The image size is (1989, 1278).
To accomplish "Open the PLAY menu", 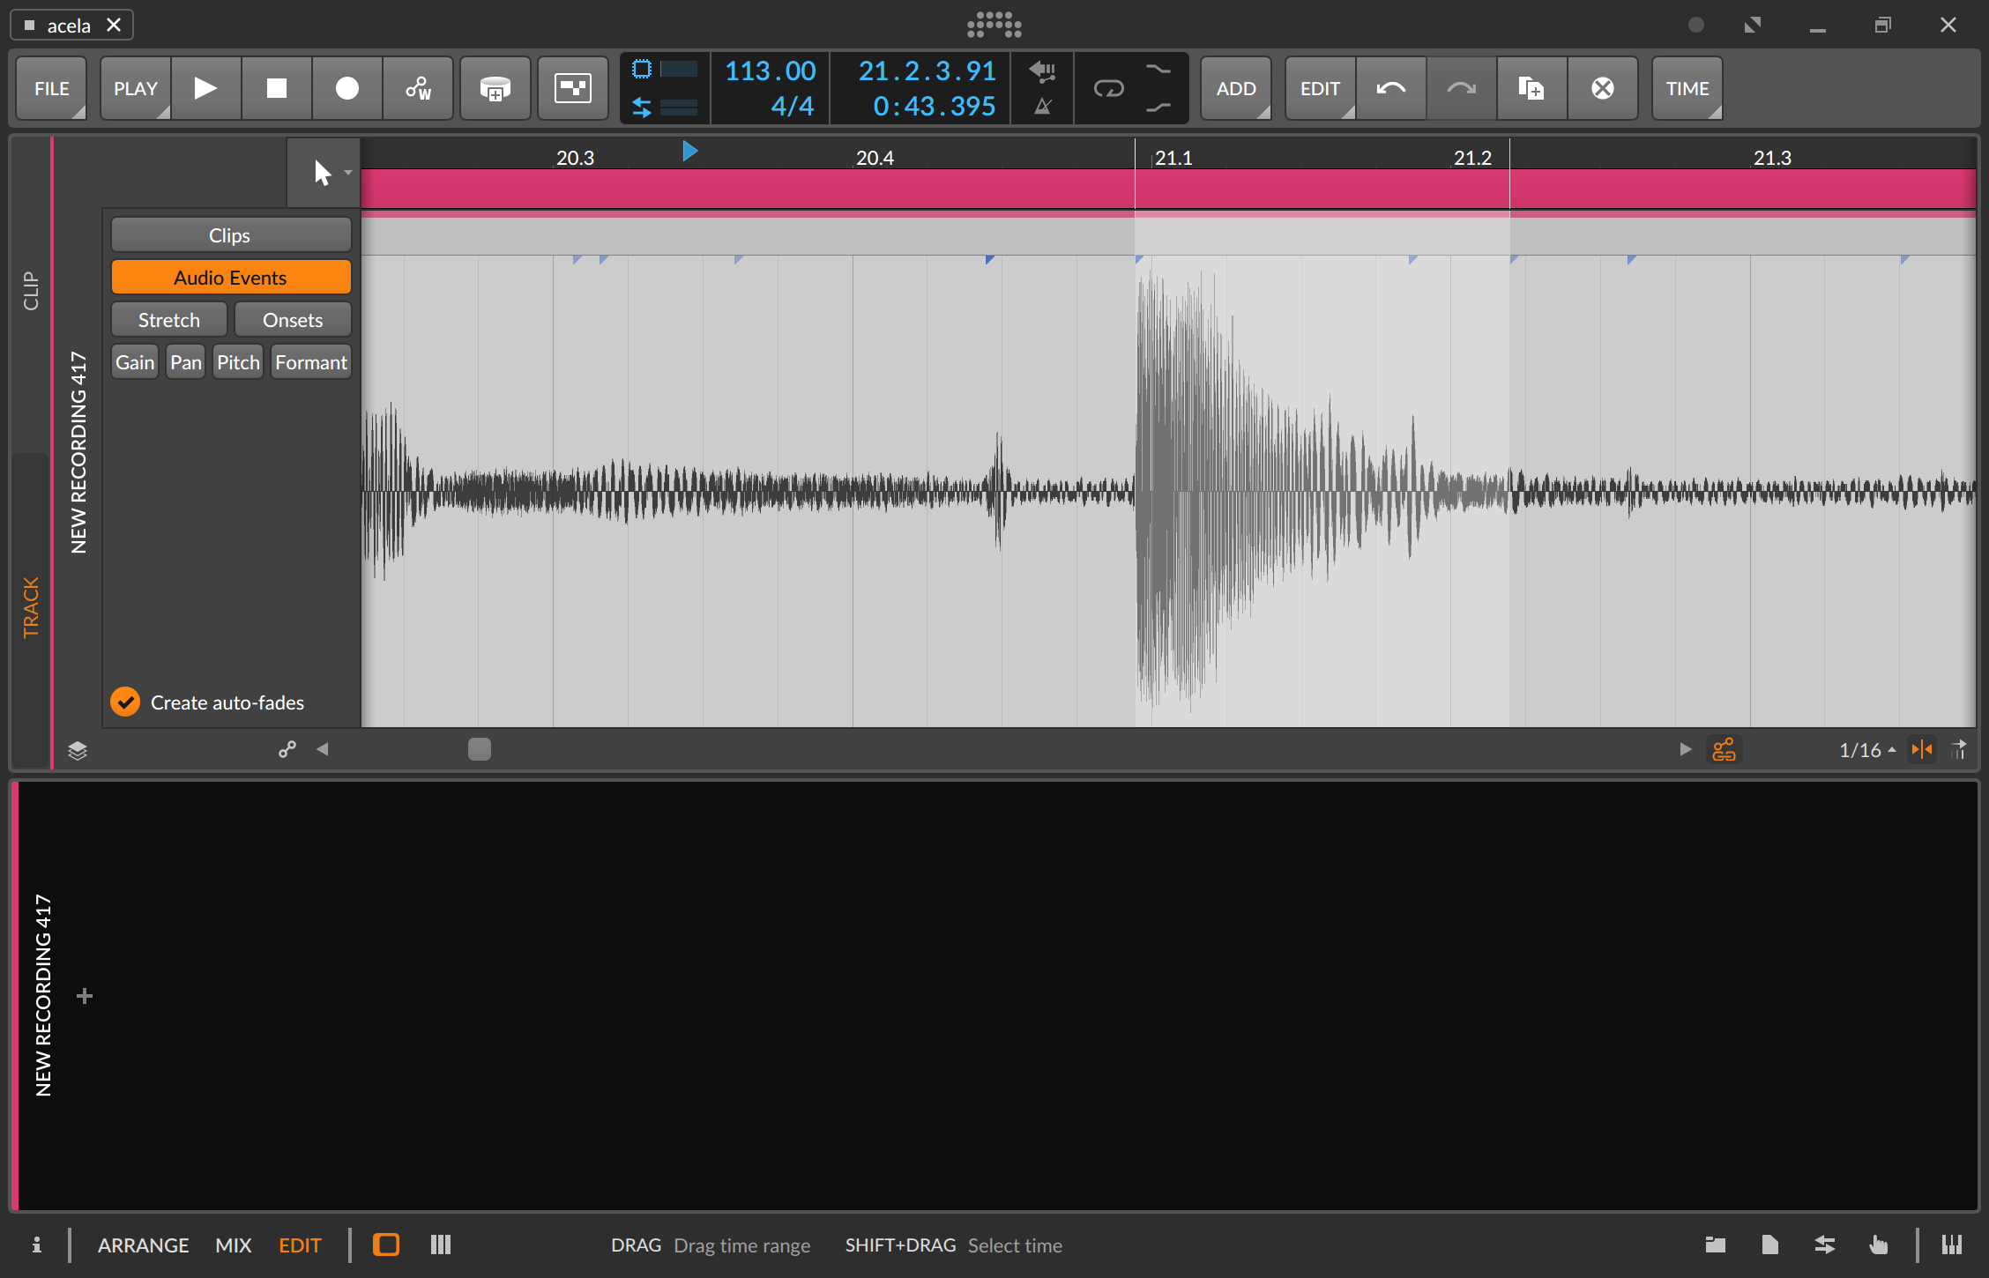I will [x=135, y=88].
